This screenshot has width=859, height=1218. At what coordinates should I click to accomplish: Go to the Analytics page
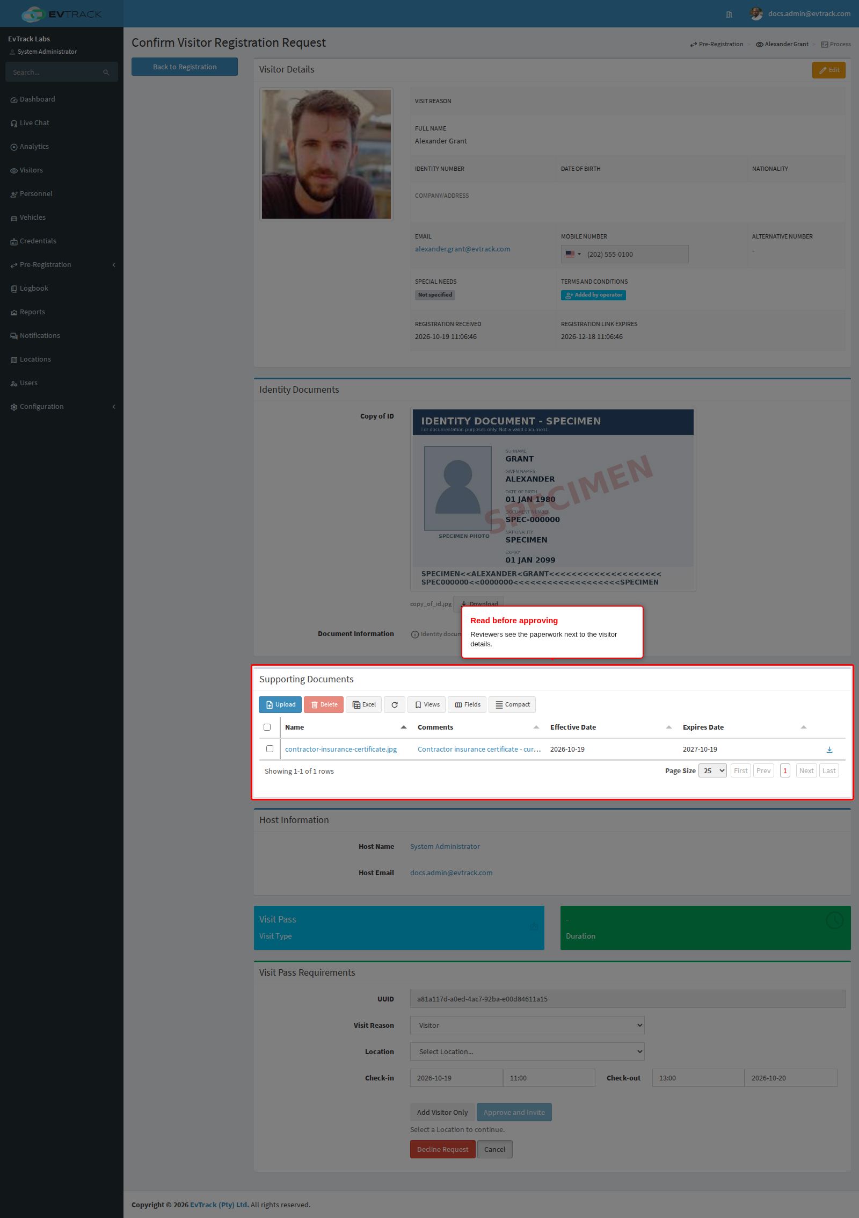tap(34, 147)
